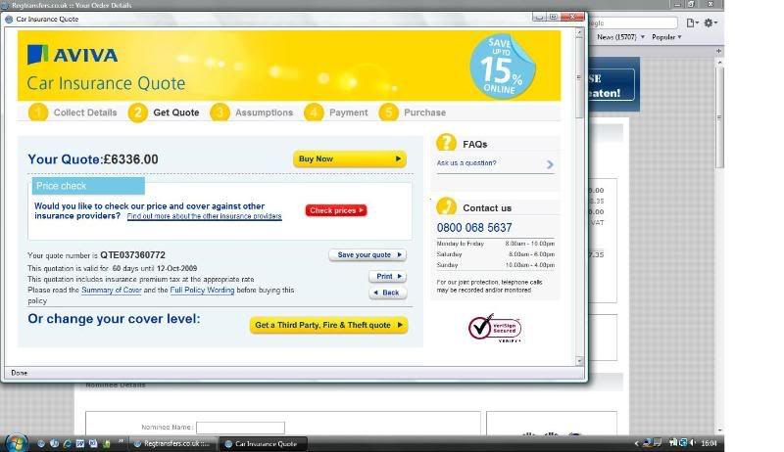
Task: Click the Monday to Friday hours row
Action: tap(496, 244)
